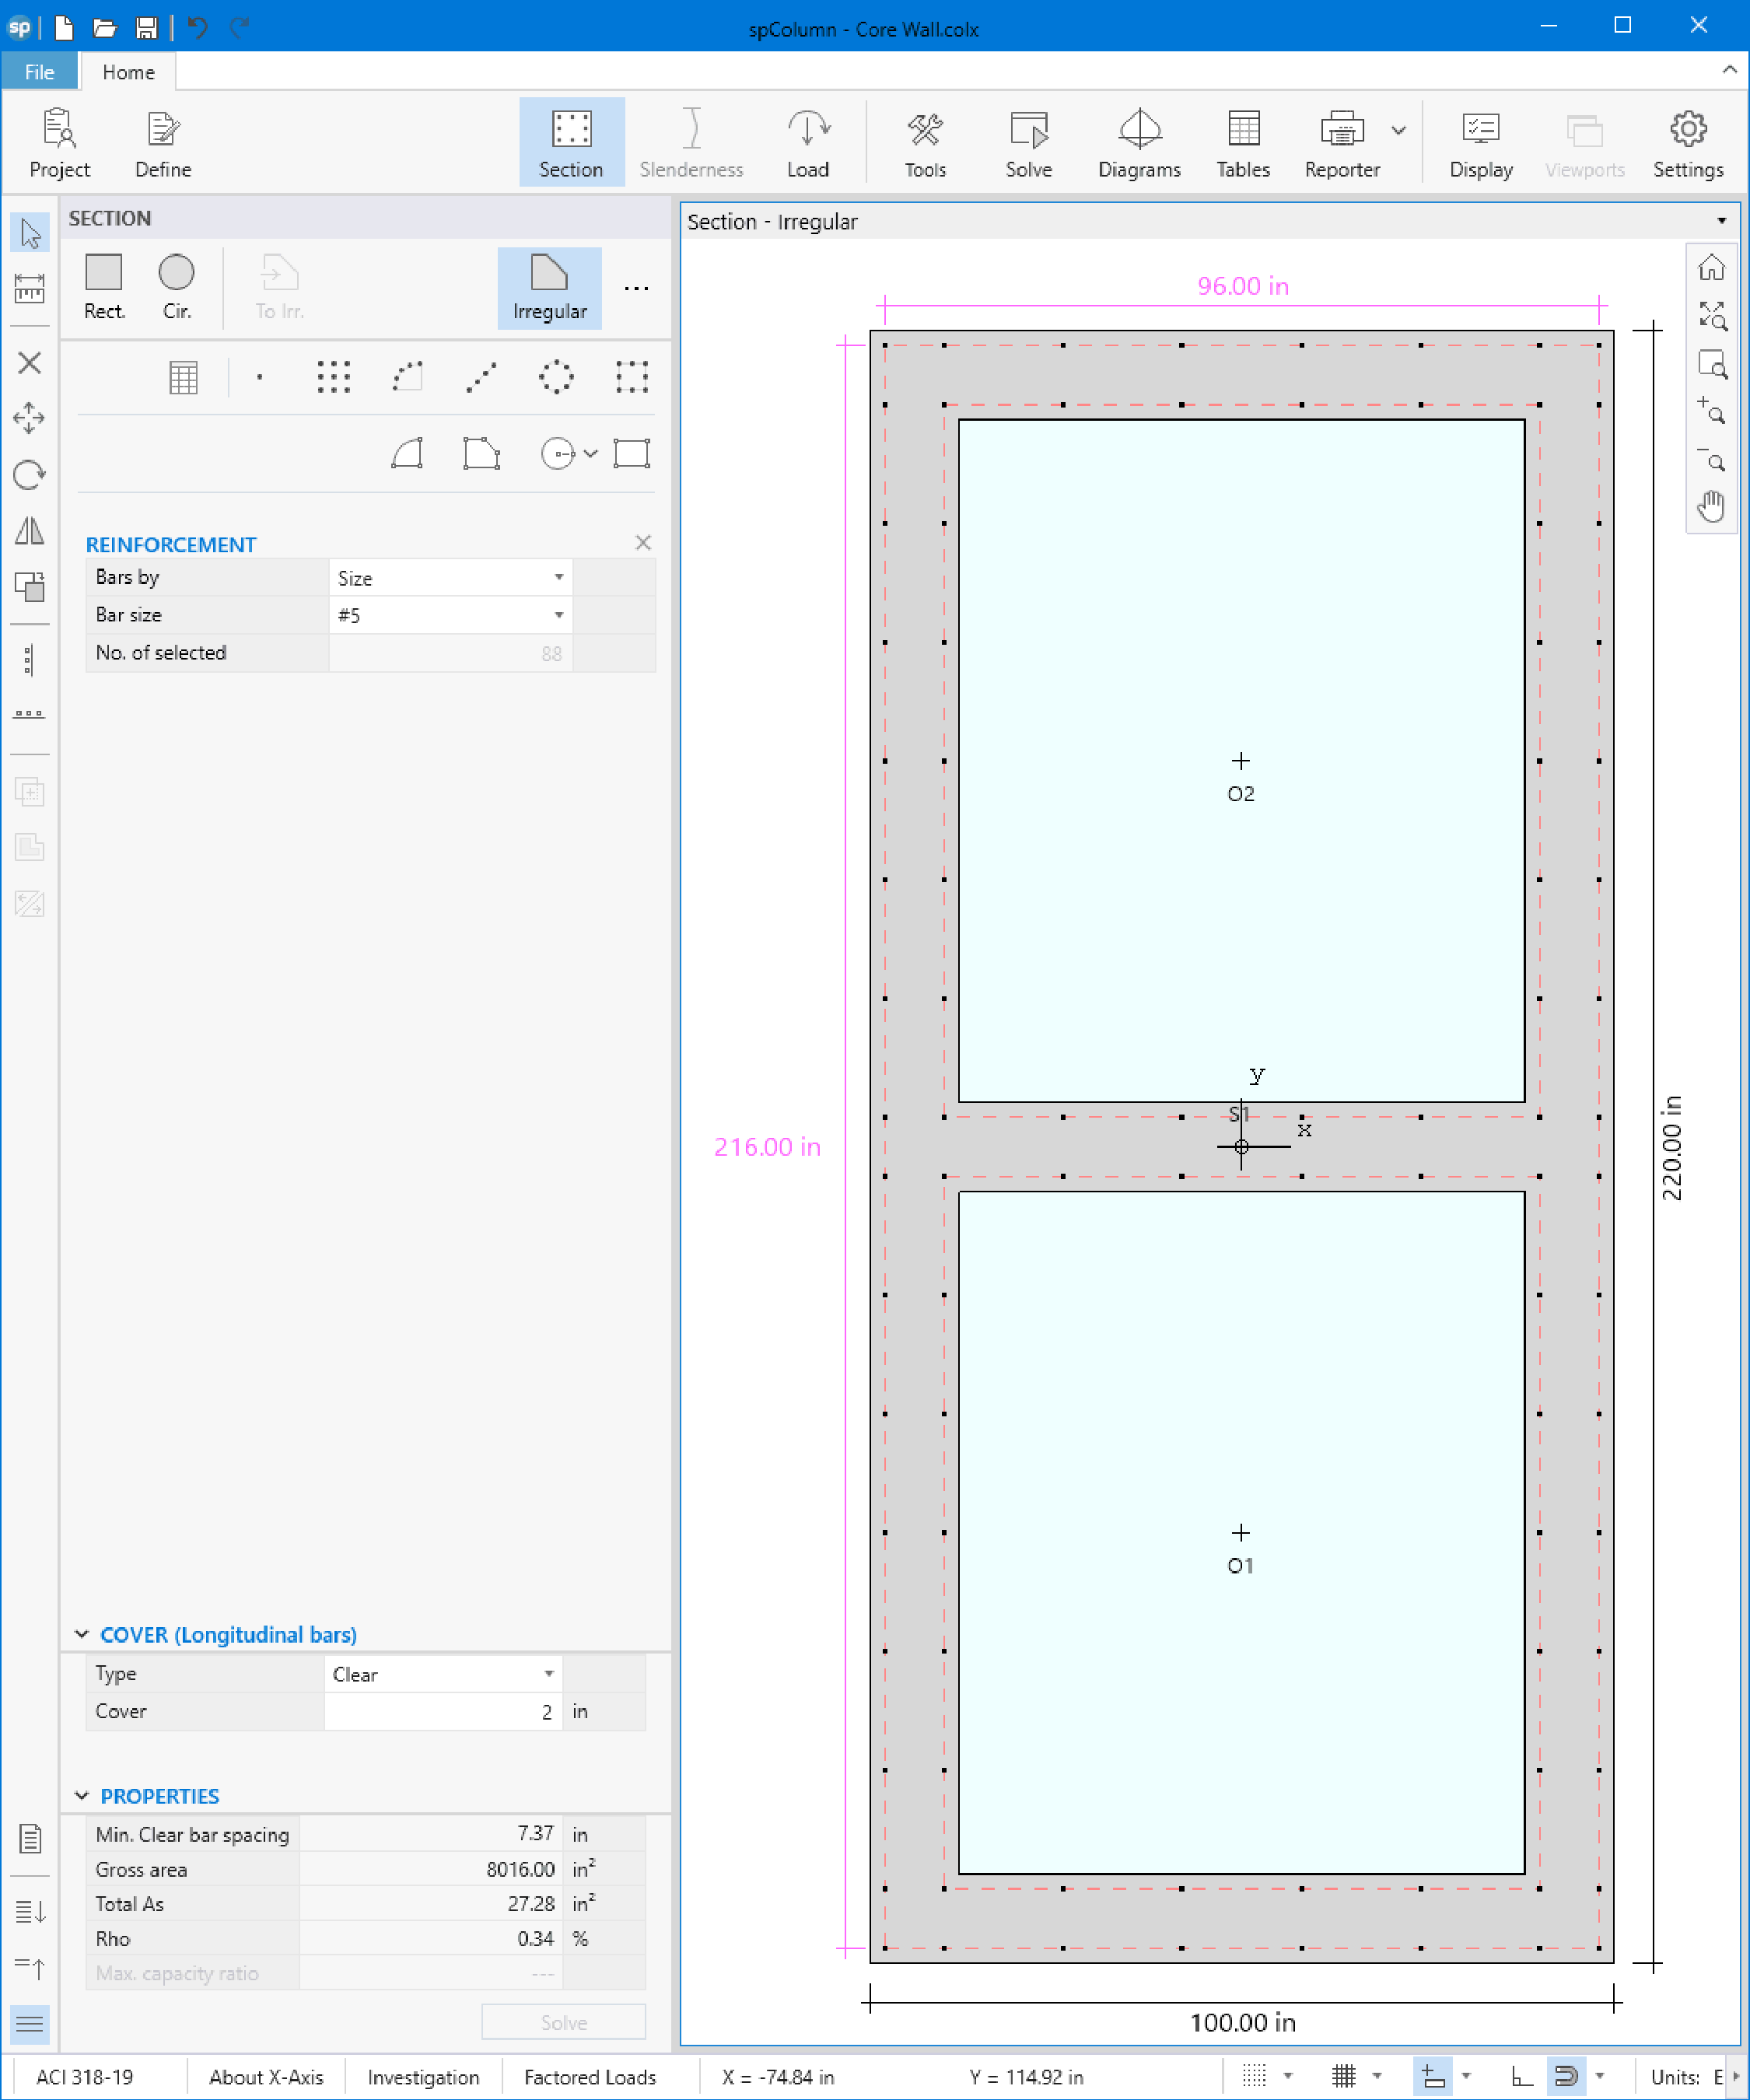Select the circular bar pattern tool
Screen dimensions: 1750x2100
(x=556, y=377)
